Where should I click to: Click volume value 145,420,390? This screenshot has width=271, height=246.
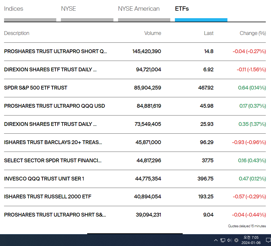click(147, 51)
